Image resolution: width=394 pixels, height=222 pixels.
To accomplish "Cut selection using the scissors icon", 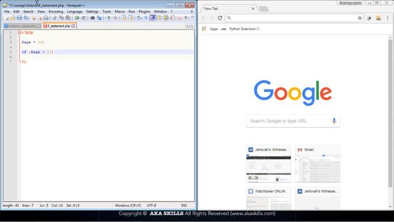I will pos(55,18).
